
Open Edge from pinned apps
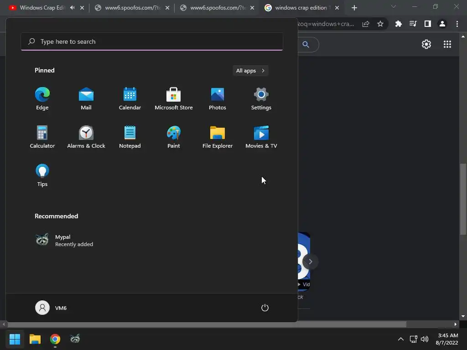click(x=42, y=99)
